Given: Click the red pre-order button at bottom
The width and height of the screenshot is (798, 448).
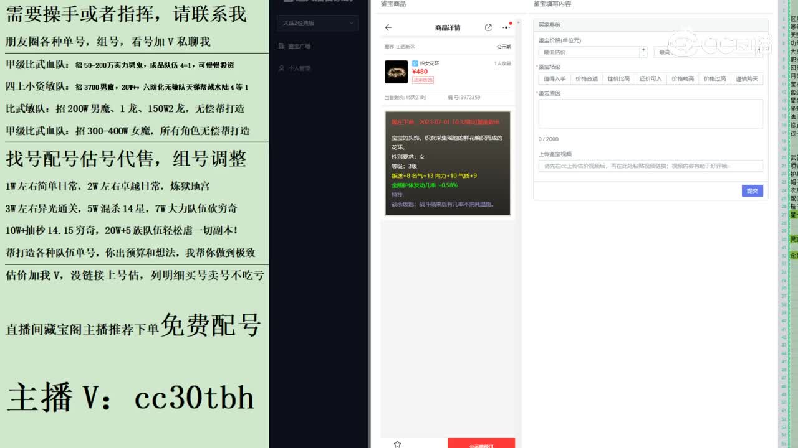Looking at the screenshot, I should [481, 443].
